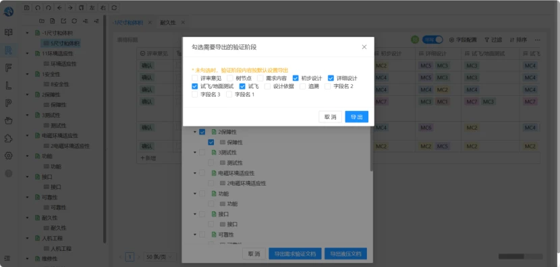Check the 字段名 1 checkbox
Image resolution: width=560 pixels, height=267 pixels.
[229, 94]
